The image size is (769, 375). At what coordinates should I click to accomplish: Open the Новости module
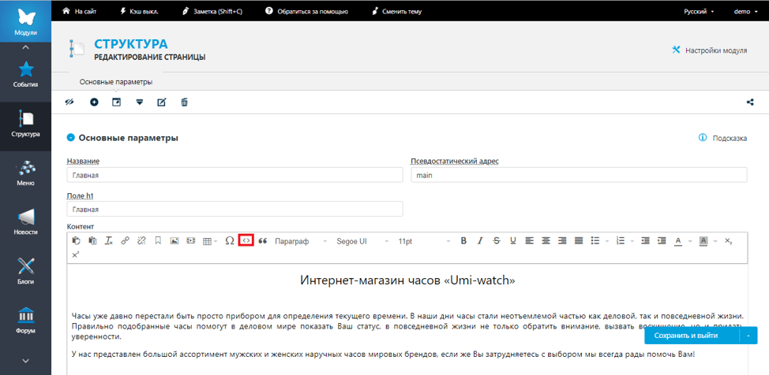(x=25, y=223)
